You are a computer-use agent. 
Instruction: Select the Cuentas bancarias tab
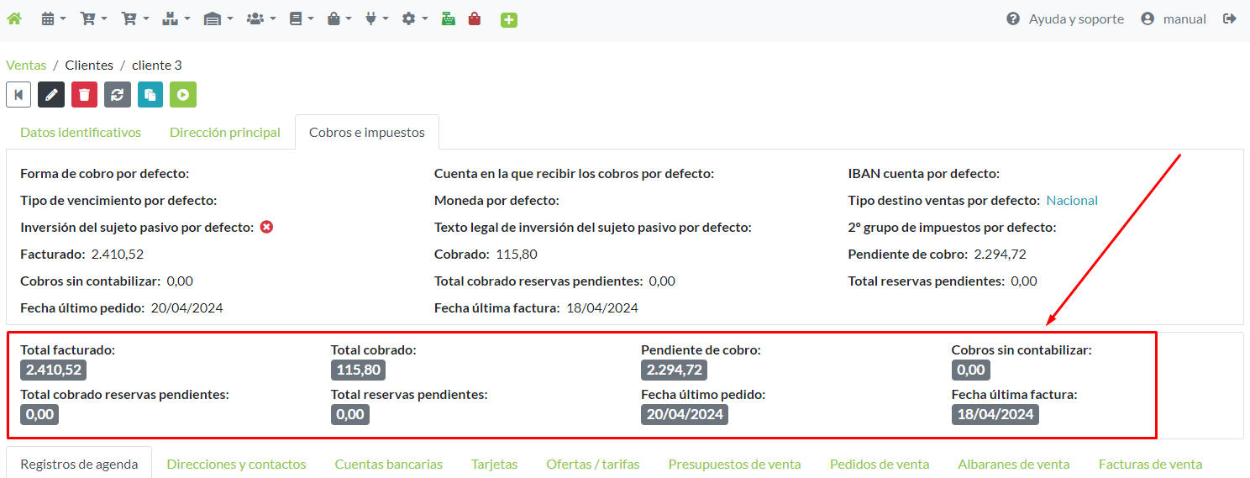(x=388, y=464)
